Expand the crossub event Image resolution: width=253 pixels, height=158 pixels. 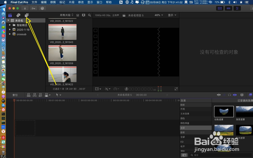click(x=10, y=34)
